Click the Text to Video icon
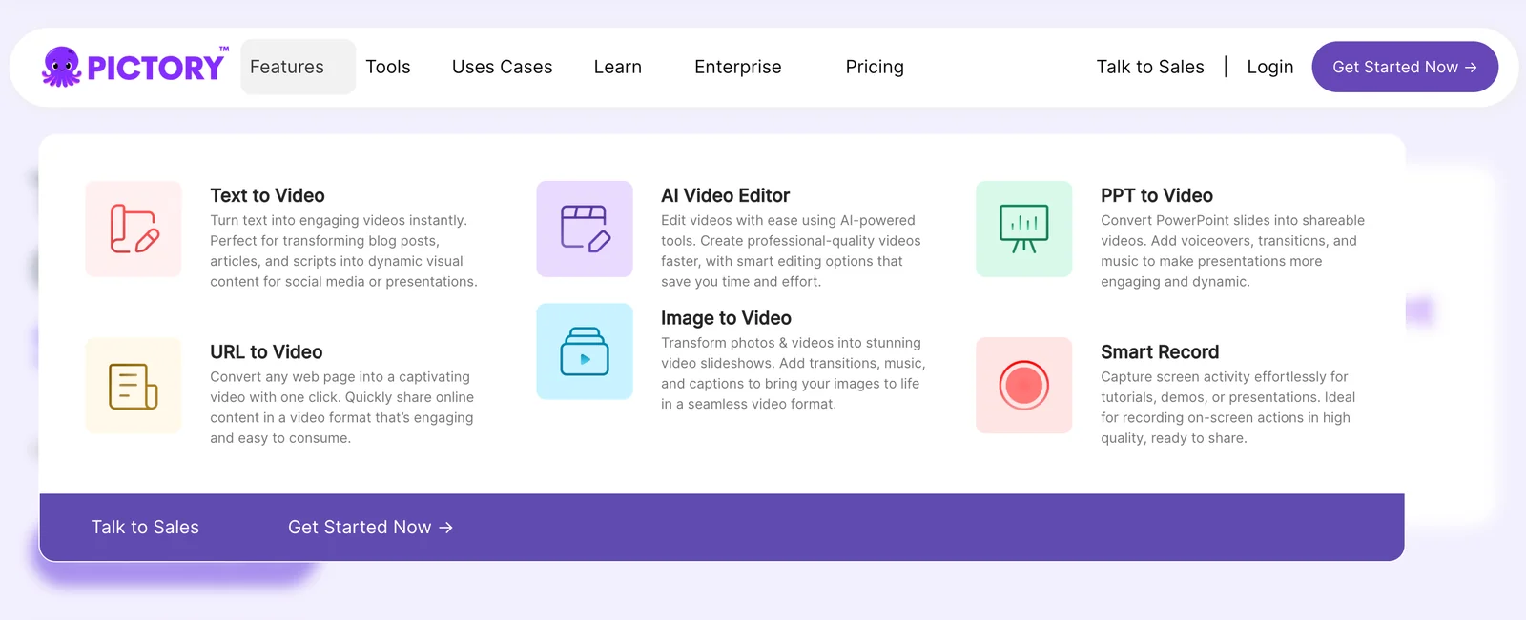Screen dimensions: 1526x620 (x=134, y=230)
